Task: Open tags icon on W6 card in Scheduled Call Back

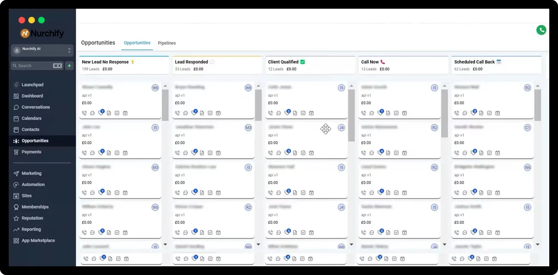Action: click(474, 192)
